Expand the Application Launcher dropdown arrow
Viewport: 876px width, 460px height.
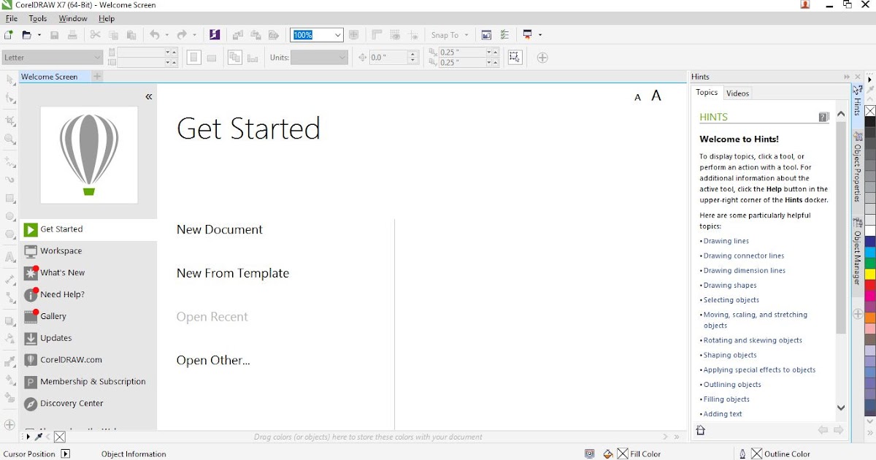(x=540, y=34)
